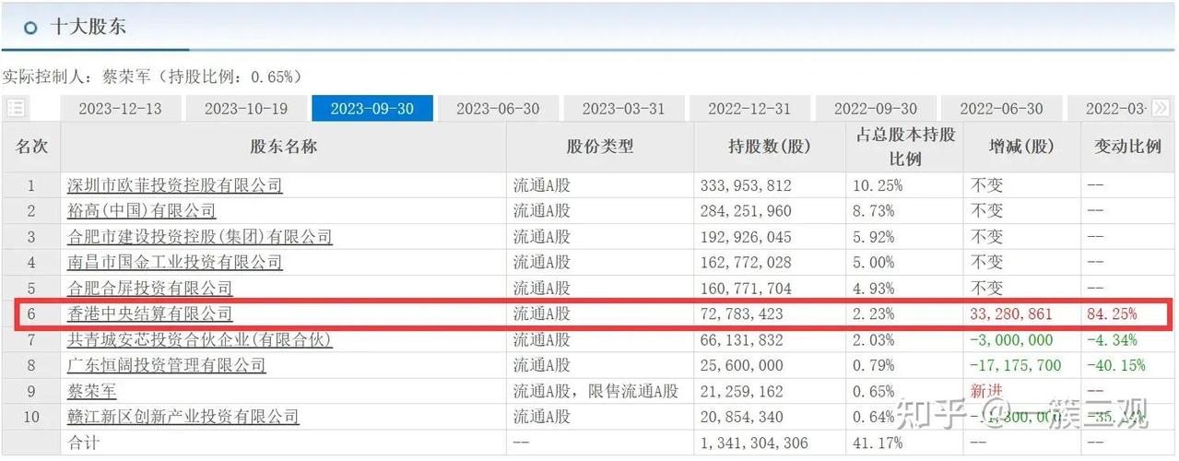This screenshot has width=1179, height=461.
Task: Click the change ratio 84.25%
Action: click(x=1113, y=314)
